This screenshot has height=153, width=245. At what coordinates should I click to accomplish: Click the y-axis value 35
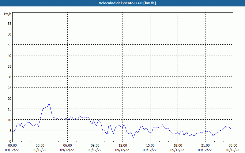pos(9,66)
